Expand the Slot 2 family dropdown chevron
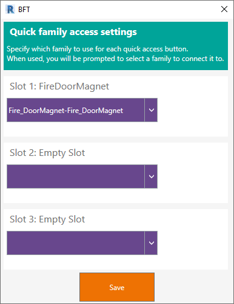234x304 pixels. tap(151, 176)
